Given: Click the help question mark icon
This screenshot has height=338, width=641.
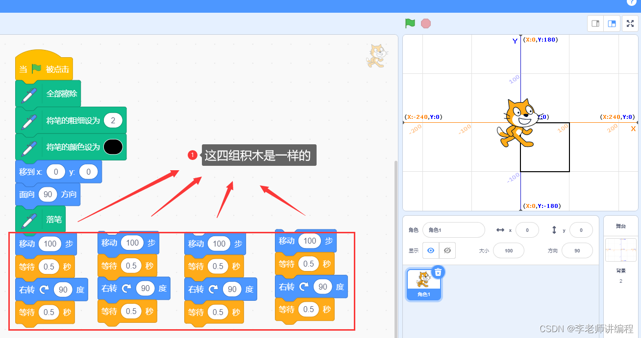Looking at the screenshot, I should (x=631, y=2).
